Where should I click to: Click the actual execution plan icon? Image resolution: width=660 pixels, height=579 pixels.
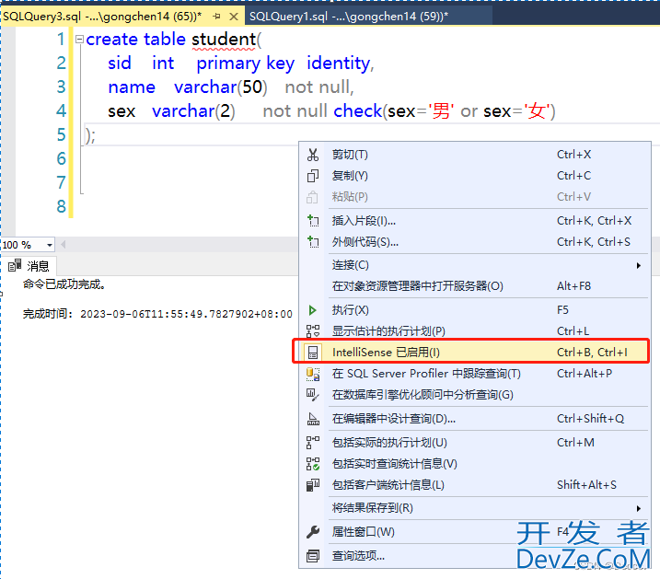point(313,442)
